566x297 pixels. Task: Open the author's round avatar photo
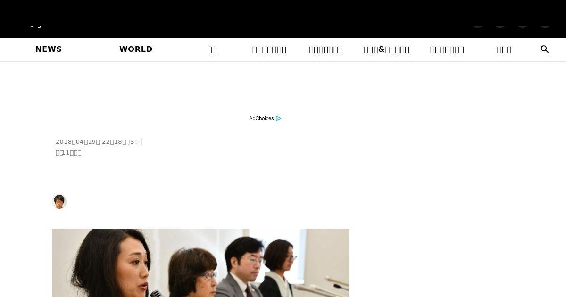click(59, 202)
